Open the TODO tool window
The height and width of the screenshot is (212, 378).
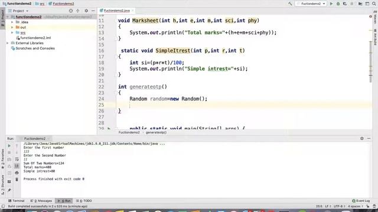click(x=84, y=201)
